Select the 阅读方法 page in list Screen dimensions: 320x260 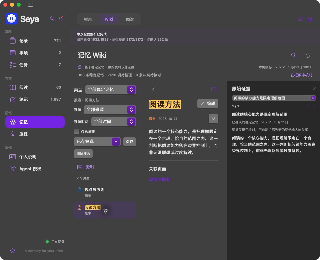[x=105, y=210]
